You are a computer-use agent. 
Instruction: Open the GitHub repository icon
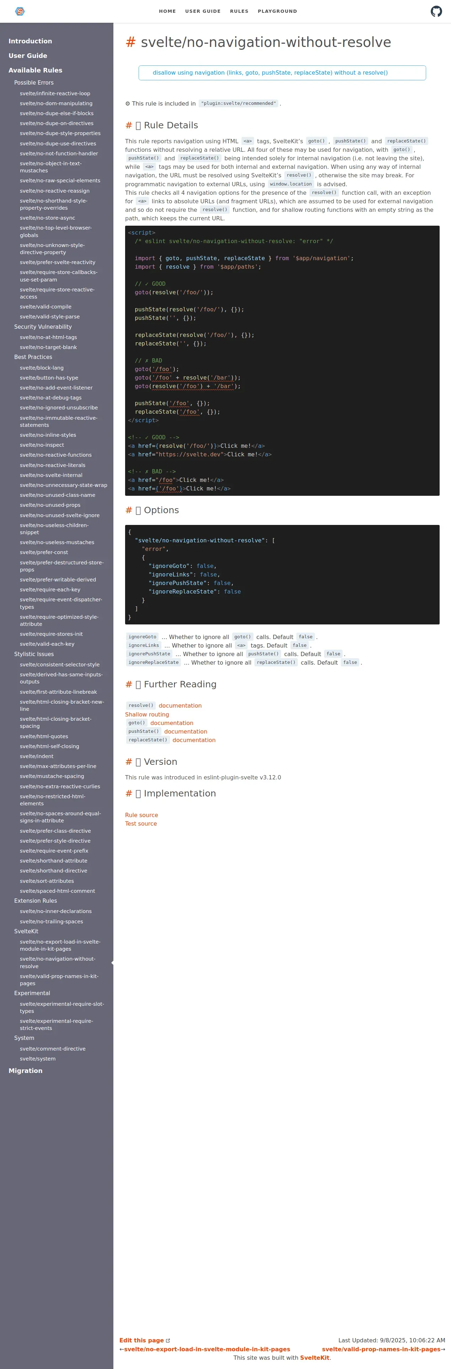[x=436, y=11]
